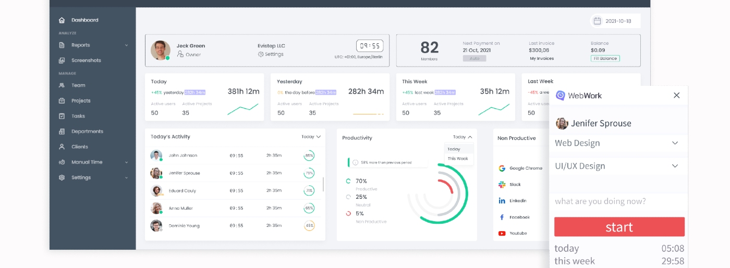Expand the UI/UX Design task dropdown

tap(675, 166)
